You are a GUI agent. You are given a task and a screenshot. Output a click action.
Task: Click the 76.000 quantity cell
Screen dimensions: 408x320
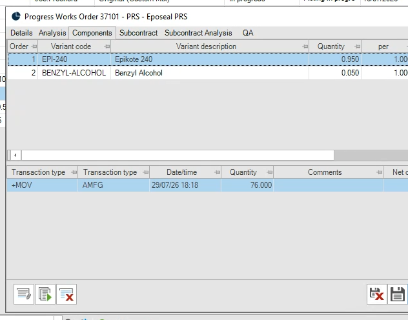pos(247,185)
